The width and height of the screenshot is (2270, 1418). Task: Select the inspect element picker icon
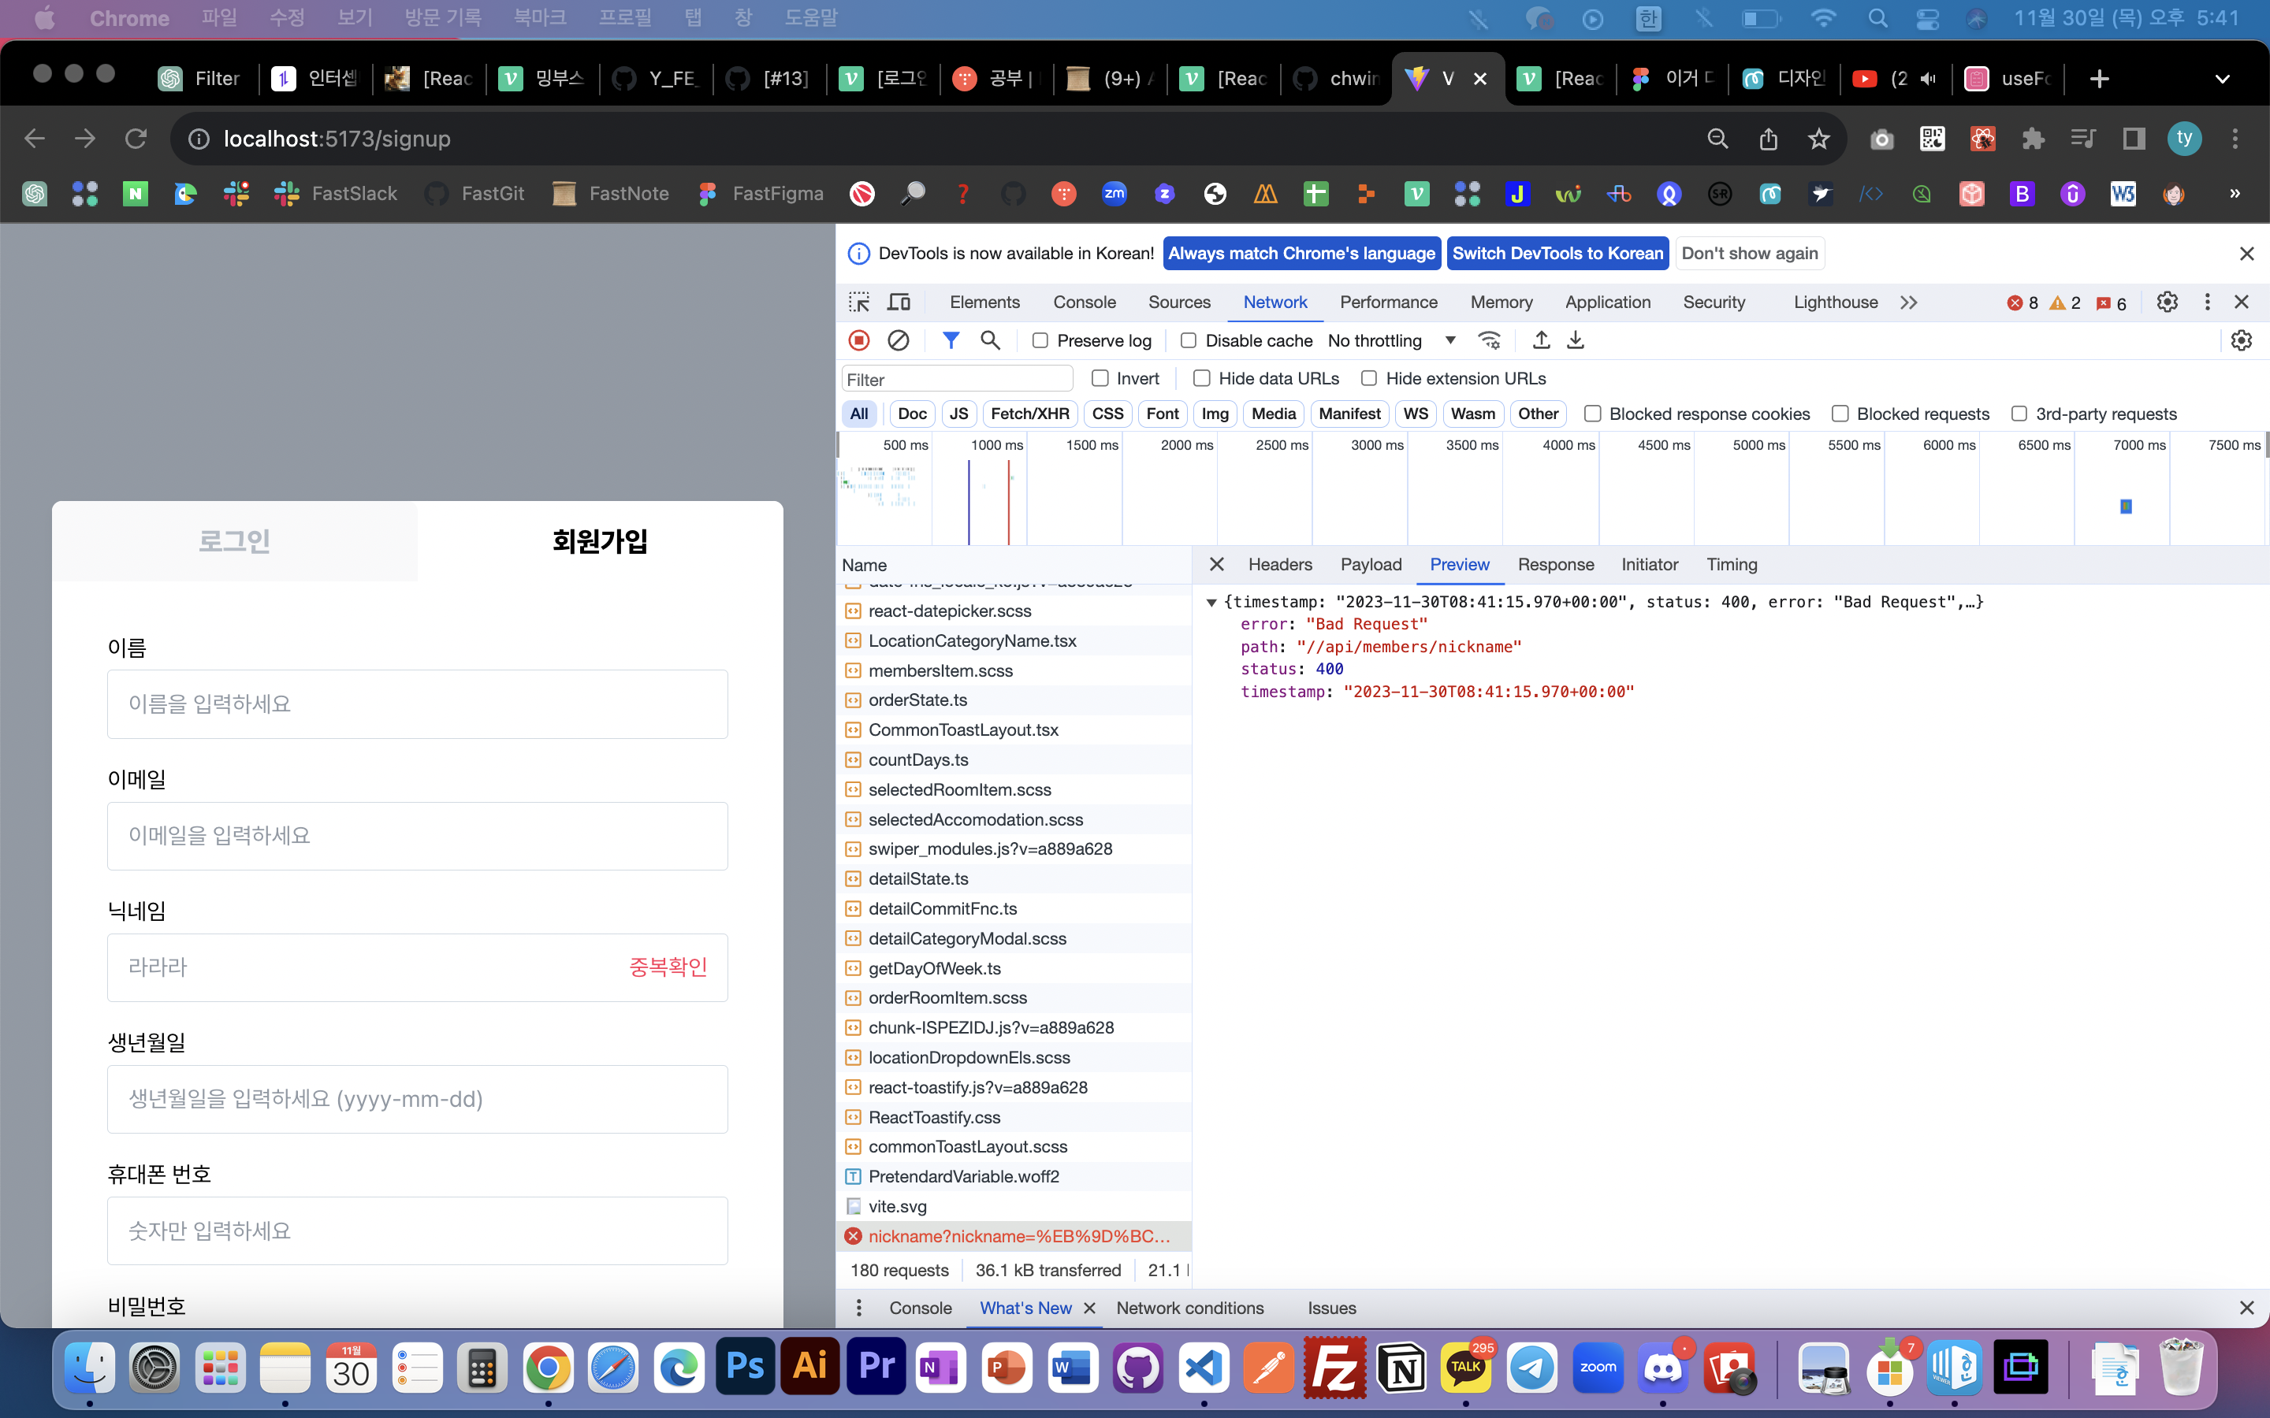click(x=859, y=302)
